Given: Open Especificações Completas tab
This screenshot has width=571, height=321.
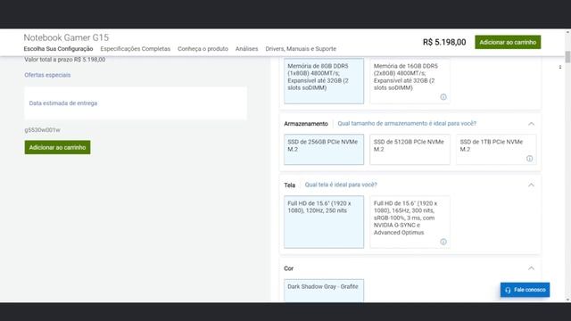Looking at the screenshot, I should [136, 49].
